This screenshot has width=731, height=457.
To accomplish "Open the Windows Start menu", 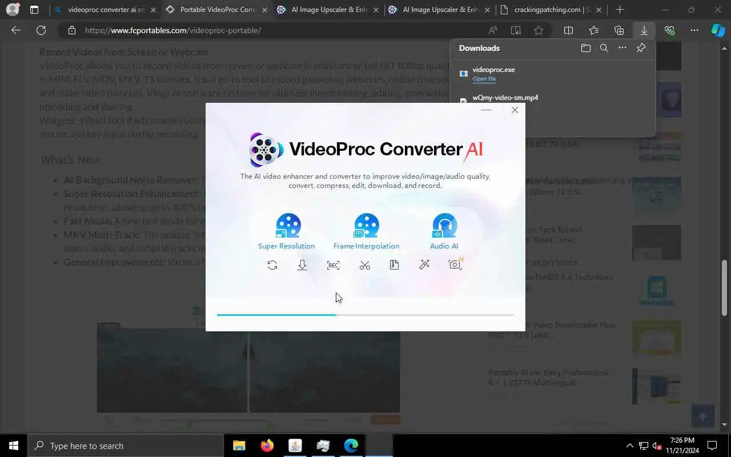I will click(14, 446).
